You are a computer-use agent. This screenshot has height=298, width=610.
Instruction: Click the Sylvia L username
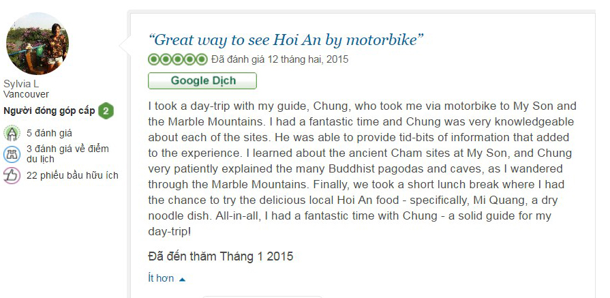pos(21,84)
